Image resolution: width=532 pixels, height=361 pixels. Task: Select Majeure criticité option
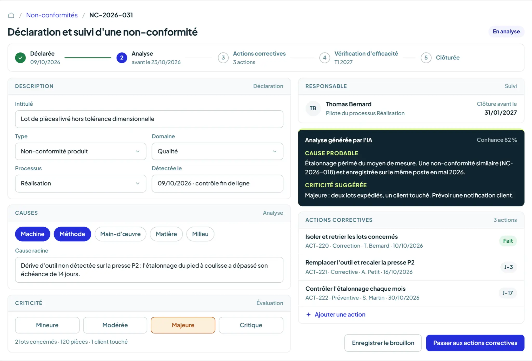pyautogui.click(x=183, y=325)
